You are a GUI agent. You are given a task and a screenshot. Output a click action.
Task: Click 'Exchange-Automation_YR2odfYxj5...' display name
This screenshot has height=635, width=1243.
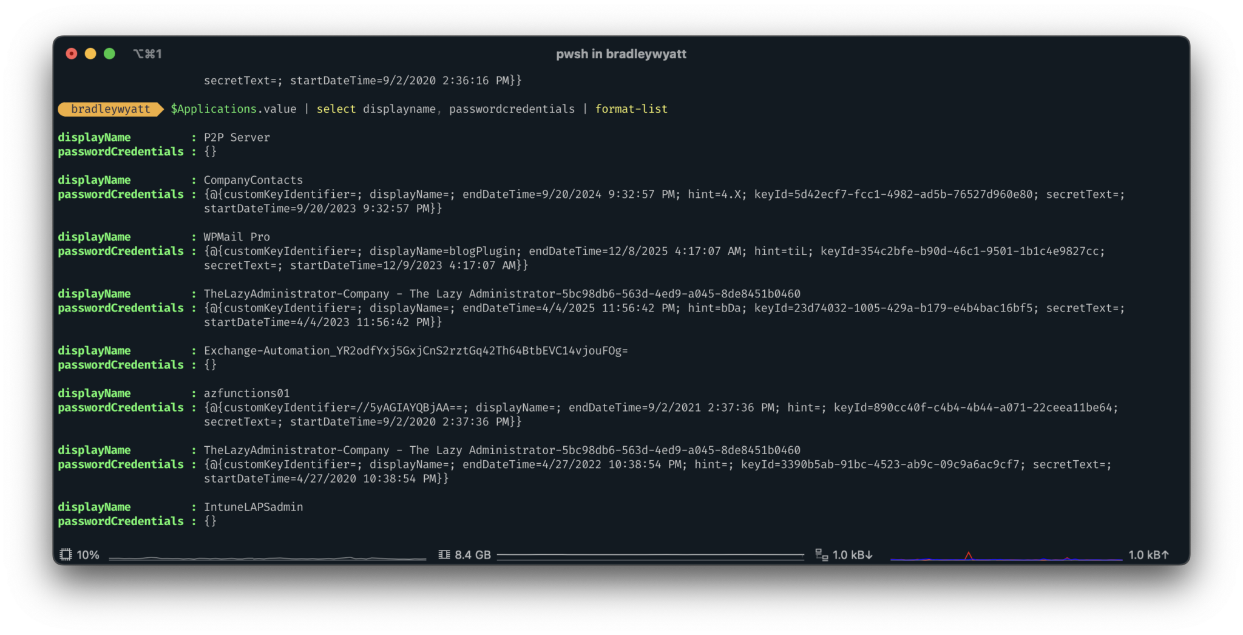pyautogui.click(x=416, y=350)
